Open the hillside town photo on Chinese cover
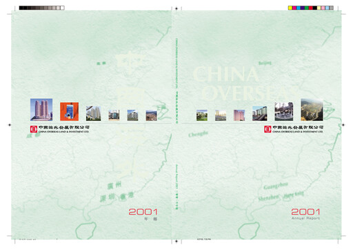Screen dimensions: 353x250 click(151, 115)
